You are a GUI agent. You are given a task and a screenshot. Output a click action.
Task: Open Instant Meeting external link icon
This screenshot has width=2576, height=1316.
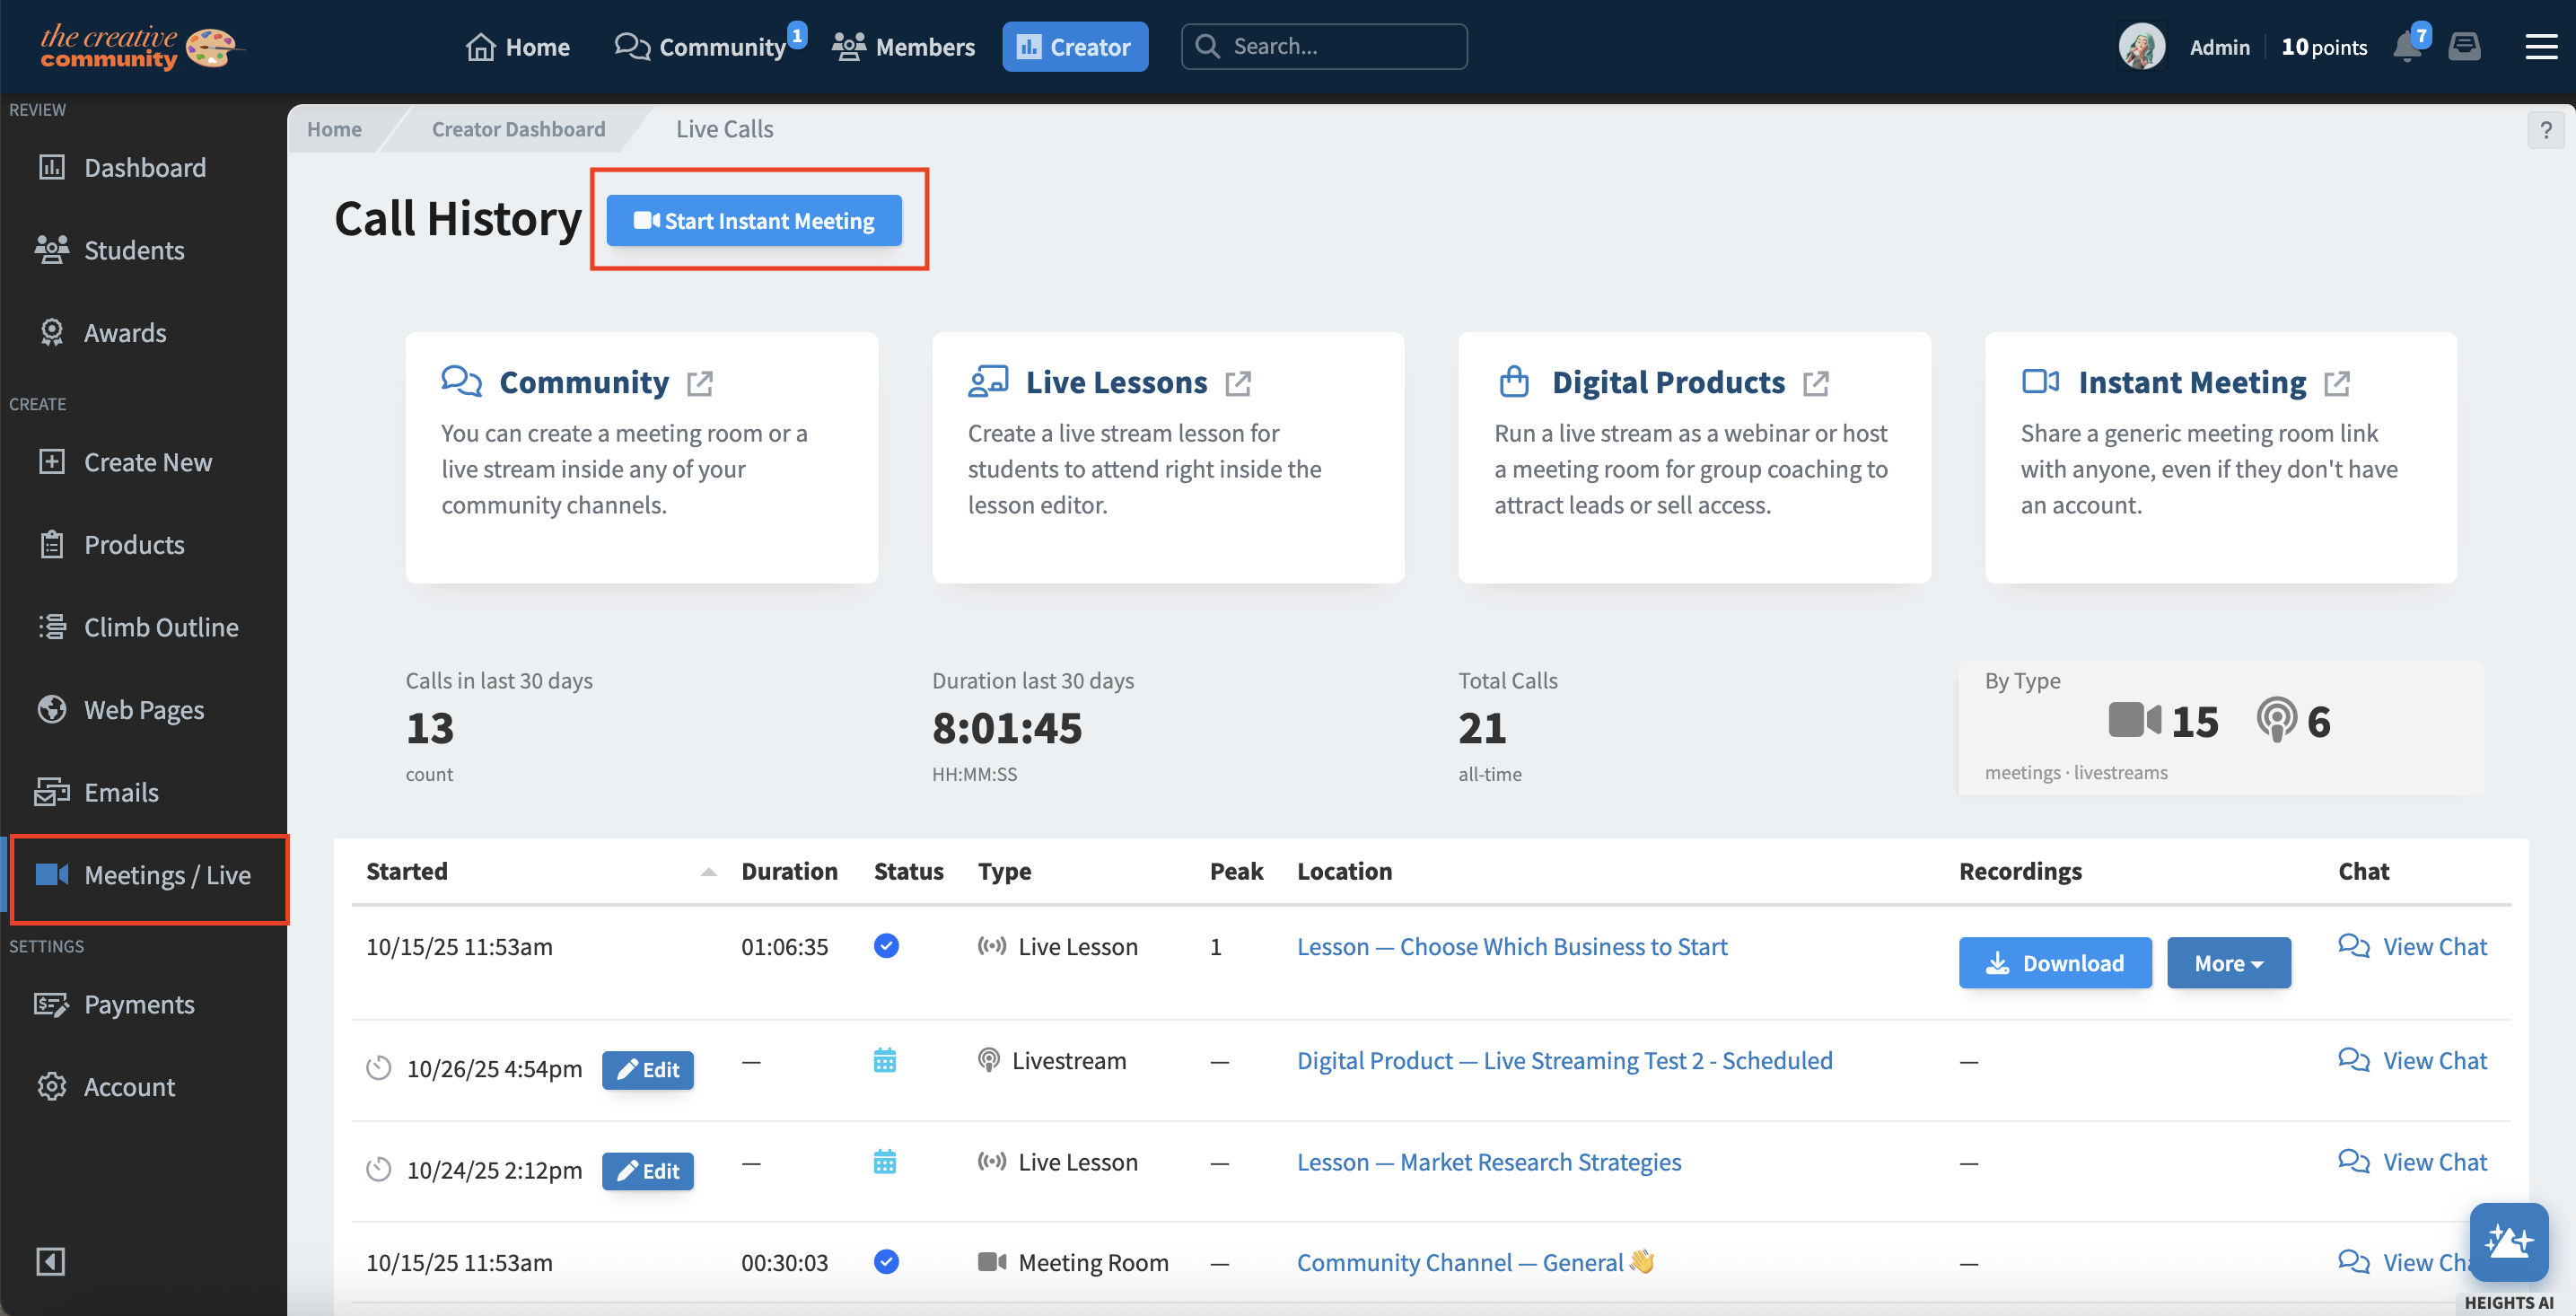[x=2337, y=383]
